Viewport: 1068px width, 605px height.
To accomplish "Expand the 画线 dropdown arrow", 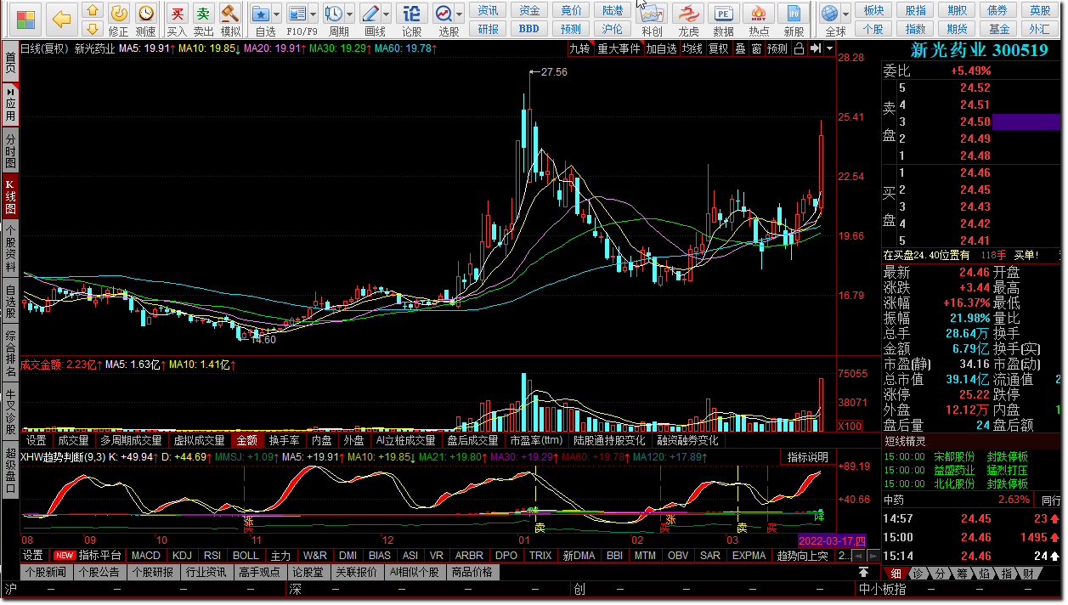I will point(386,14).
